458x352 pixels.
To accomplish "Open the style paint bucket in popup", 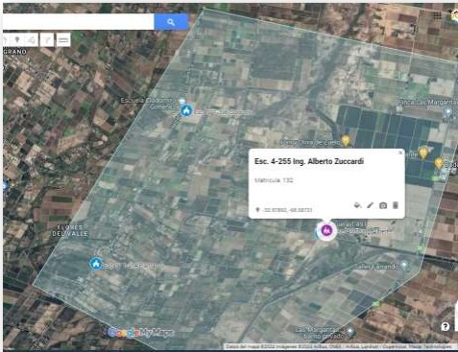I will pyautogui.click(x=358, y=205).
